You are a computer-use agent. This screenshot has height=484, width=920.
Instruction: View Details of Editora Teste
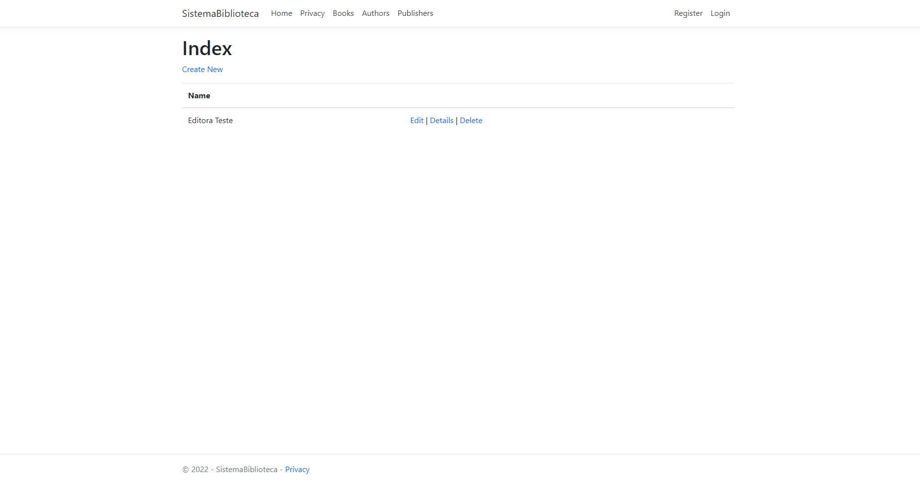coord(442,120)
